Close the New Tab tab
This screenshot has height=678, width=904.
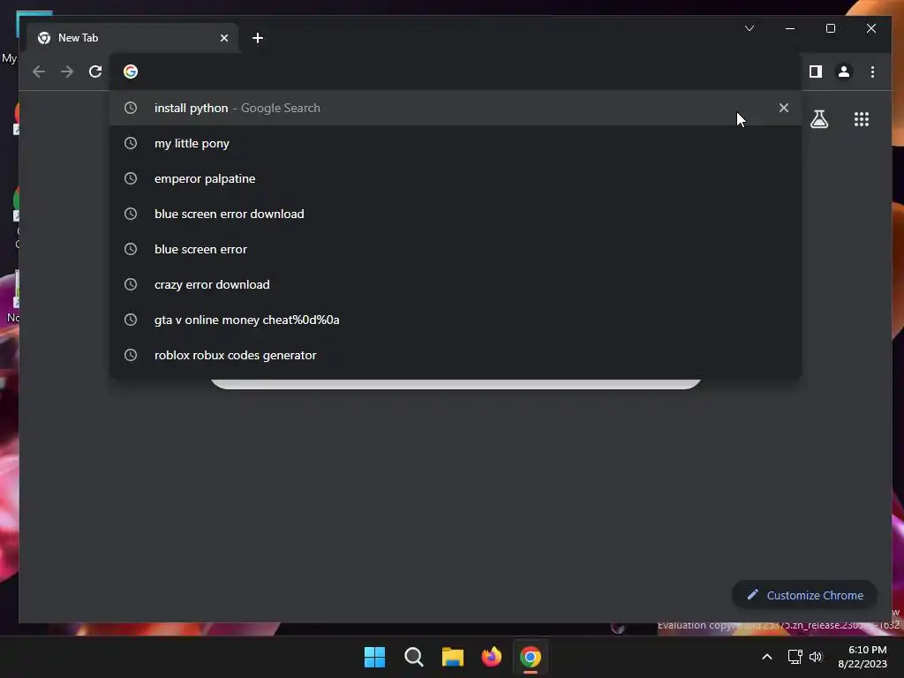tap(224, 38)
